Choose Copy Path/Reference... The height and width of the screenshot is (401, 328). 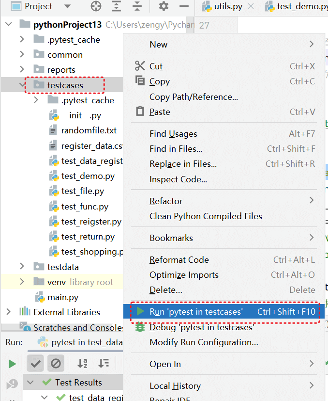pyautogui.click(x=224, y=96)
